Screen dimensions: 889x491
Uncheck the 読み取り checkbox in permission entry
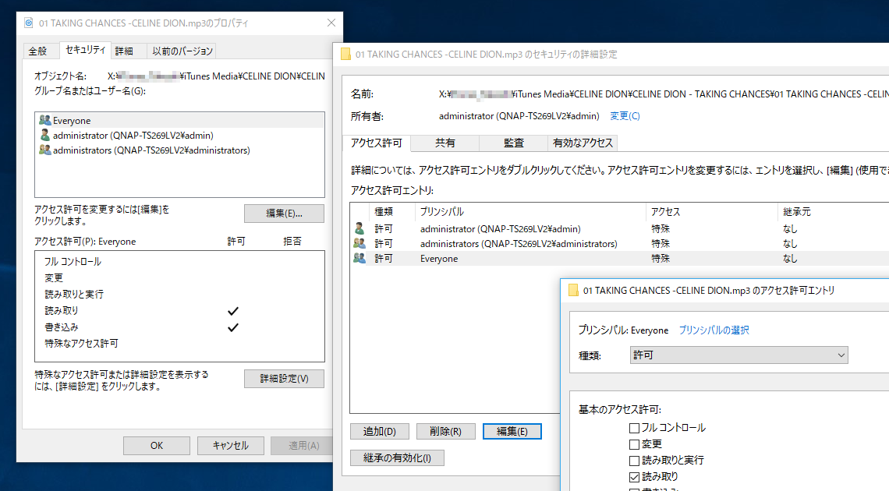pos(635,477)
